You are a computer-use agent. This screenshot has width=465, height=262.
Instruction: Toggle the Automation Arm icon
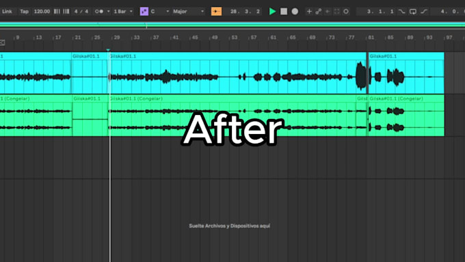pos(319,12)
